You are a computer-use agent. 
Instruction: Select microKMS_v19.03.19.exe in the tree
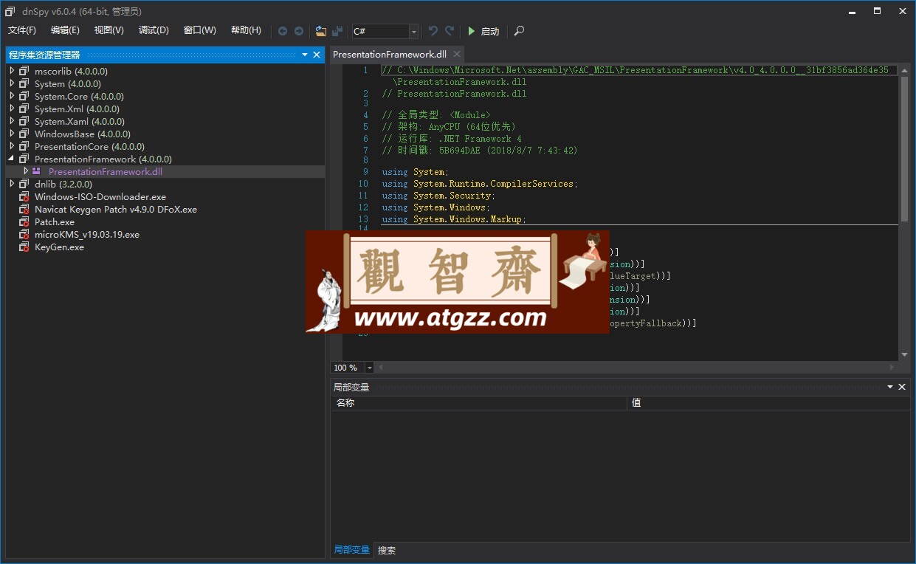[x=87, y=235]
